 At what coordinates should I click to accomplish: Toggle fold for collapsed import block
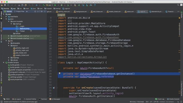click(57, 21)
